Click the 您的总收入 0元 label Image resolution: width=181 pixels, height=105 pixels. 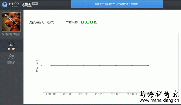pos(41,22)
